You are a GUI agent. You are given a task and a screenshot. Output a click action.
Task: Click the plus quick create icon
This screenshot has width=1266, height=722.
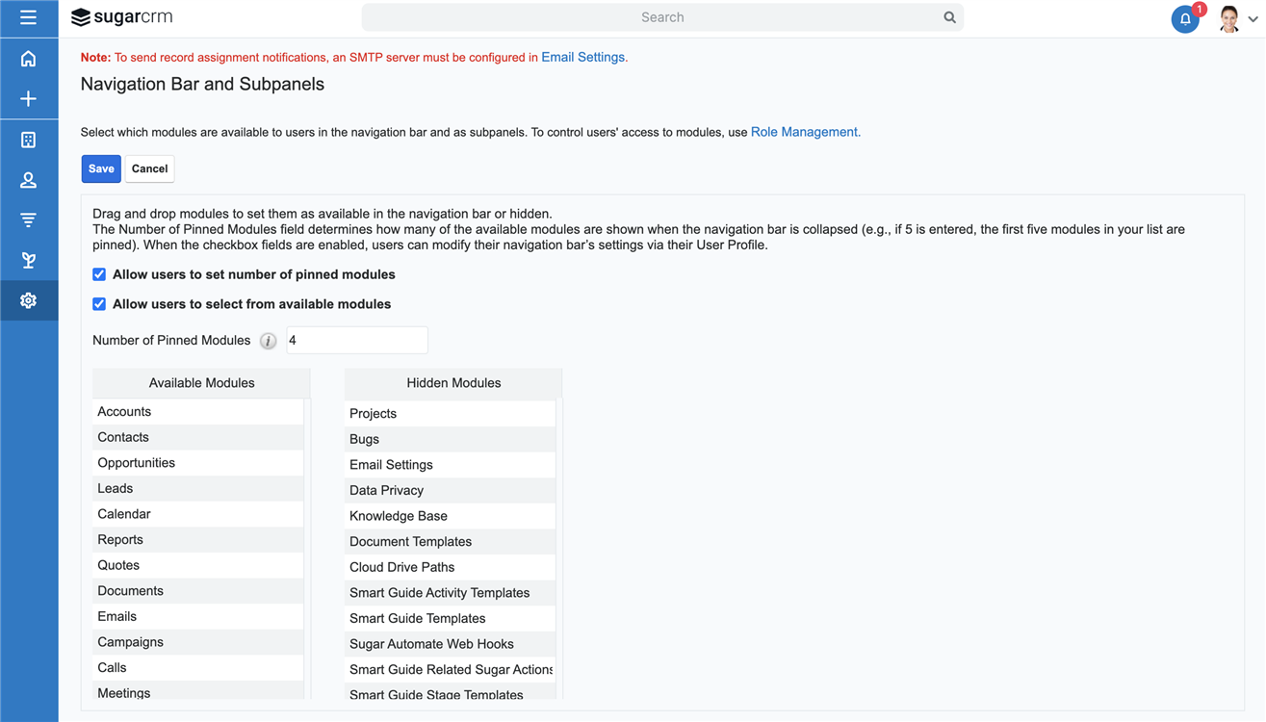28,99
